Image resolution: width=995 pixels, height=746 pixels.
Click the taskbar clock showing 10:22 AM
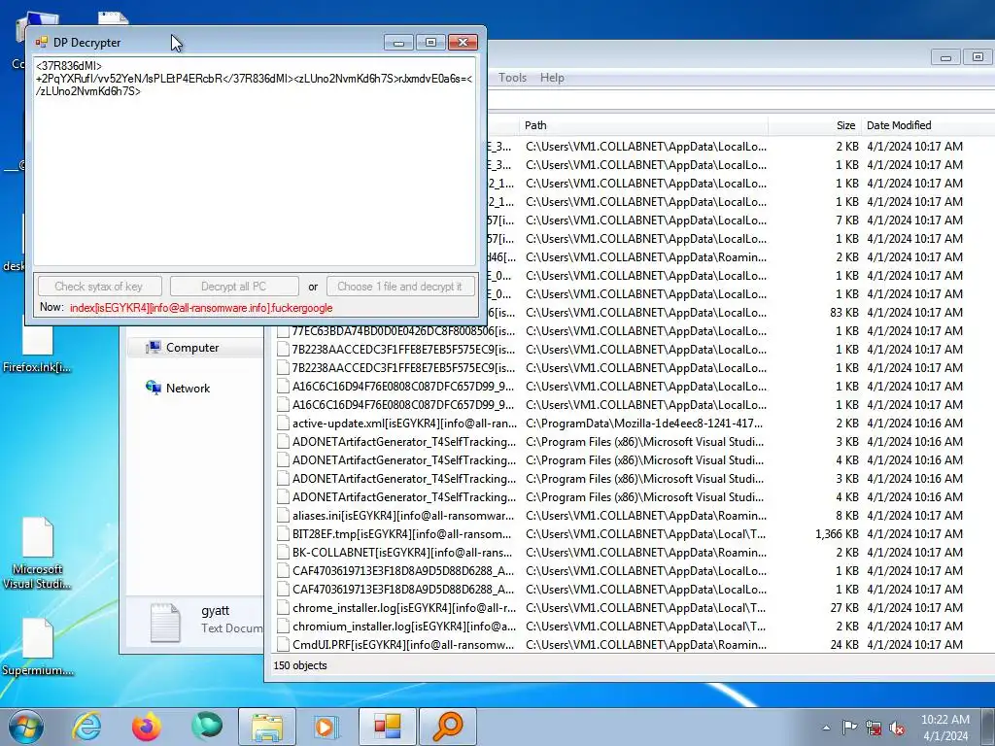coord(944,728)
